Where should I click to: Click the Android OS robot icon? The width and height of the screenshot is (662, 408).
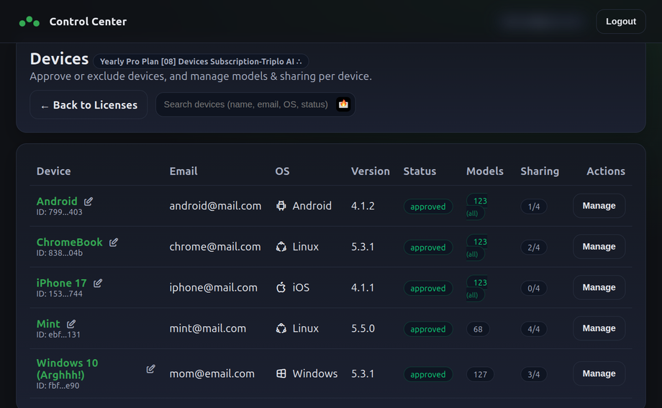(281, 206)
